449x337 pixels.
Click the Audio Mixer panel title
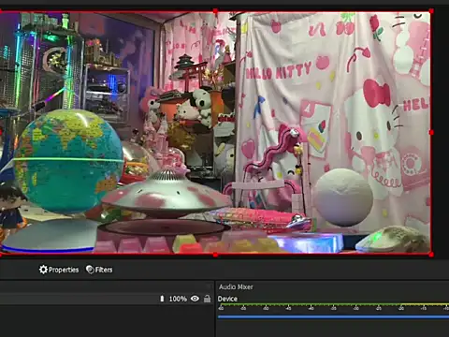(x=236, y=286)
